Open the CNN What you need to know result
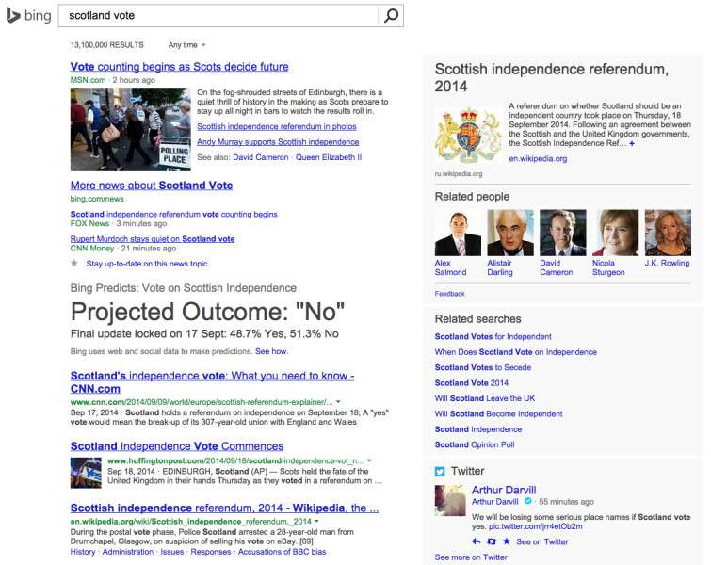This screenshot has height=565, width=711. 212,382
